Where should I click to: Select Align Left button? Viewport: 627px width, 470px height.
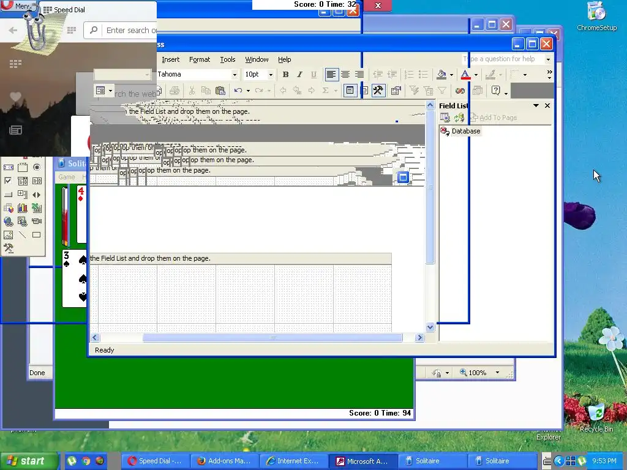pyautogui.click(x=331, y=74)
